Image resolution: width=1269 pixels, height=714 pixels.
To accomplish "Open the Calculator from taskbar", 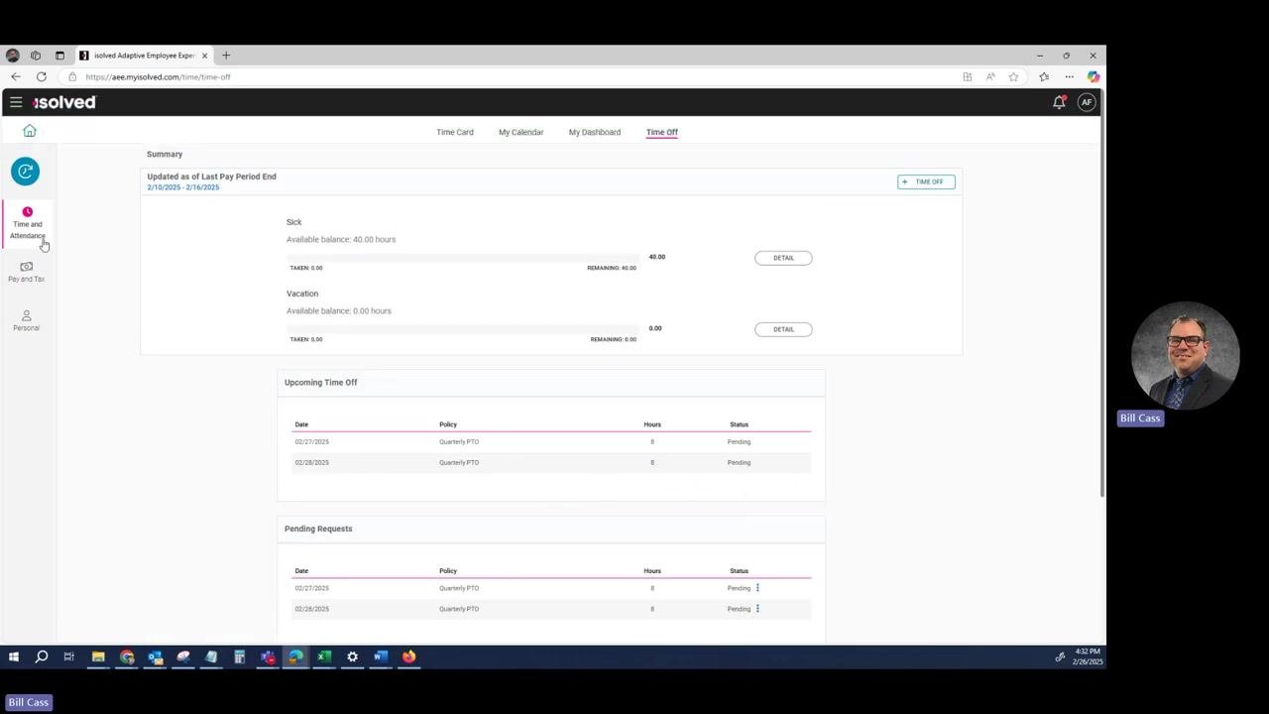I will (x=239, y=656).
